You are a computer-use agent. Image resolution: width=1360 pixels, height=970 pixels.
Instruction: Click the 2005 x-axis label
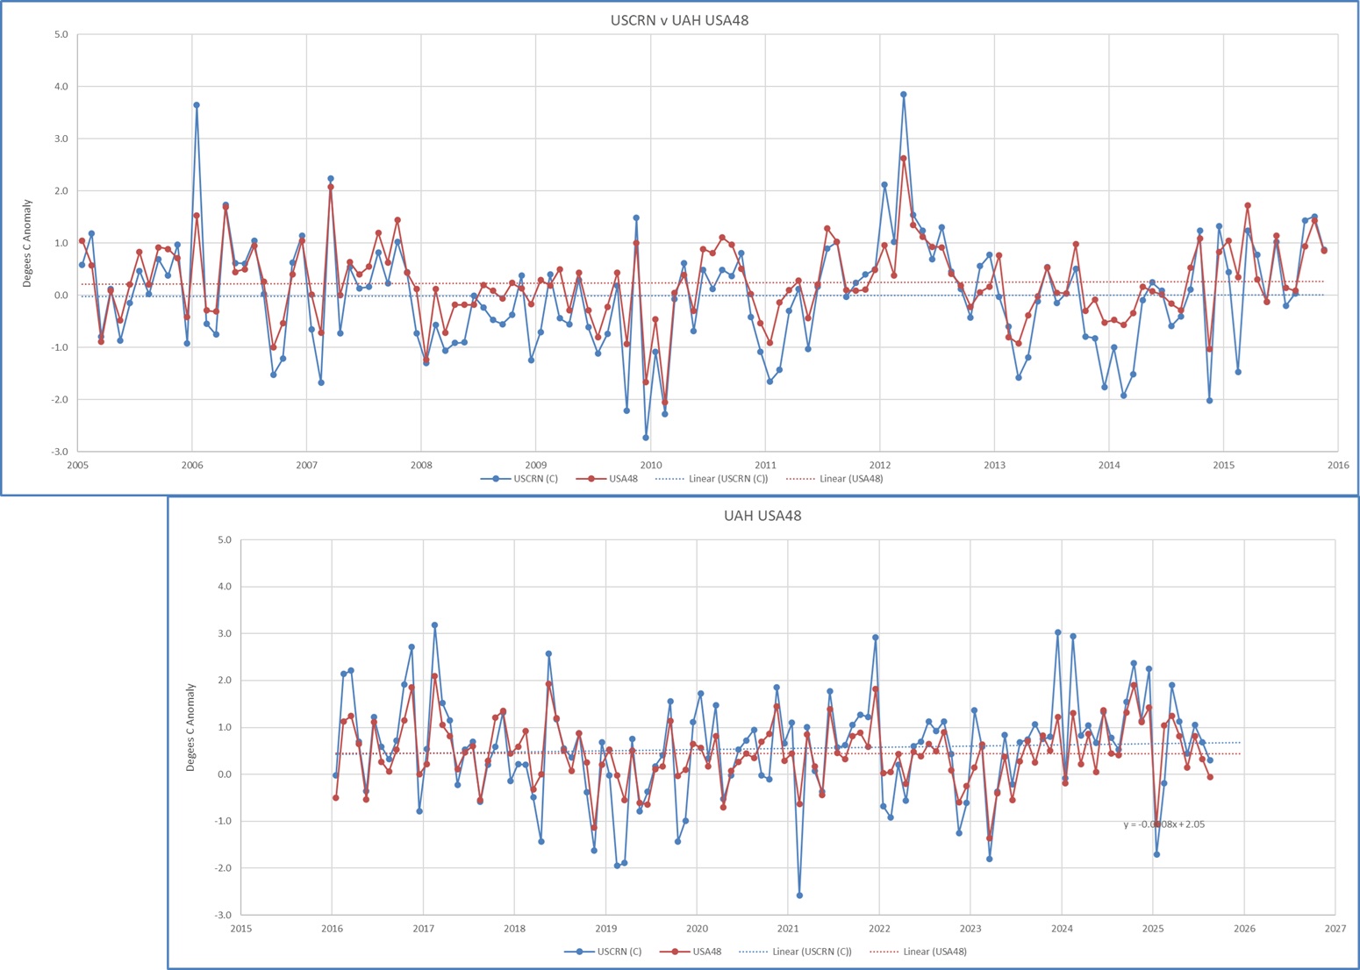[x=77, y=466]
